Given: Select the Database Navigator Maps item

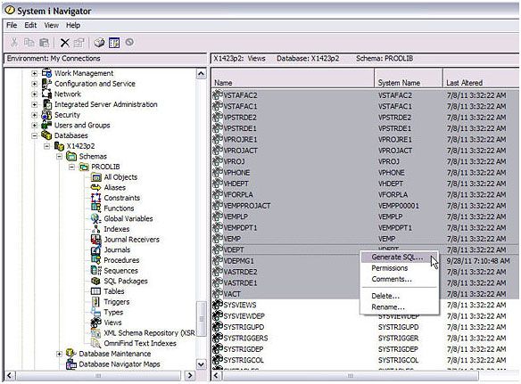Looking at the screenshot, I should pos(120,364).
